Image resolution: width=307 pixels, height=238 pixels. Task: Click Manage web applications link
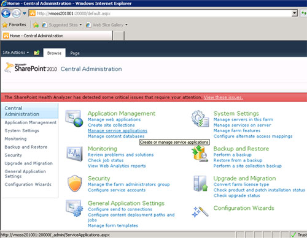[x=114, y=119]
